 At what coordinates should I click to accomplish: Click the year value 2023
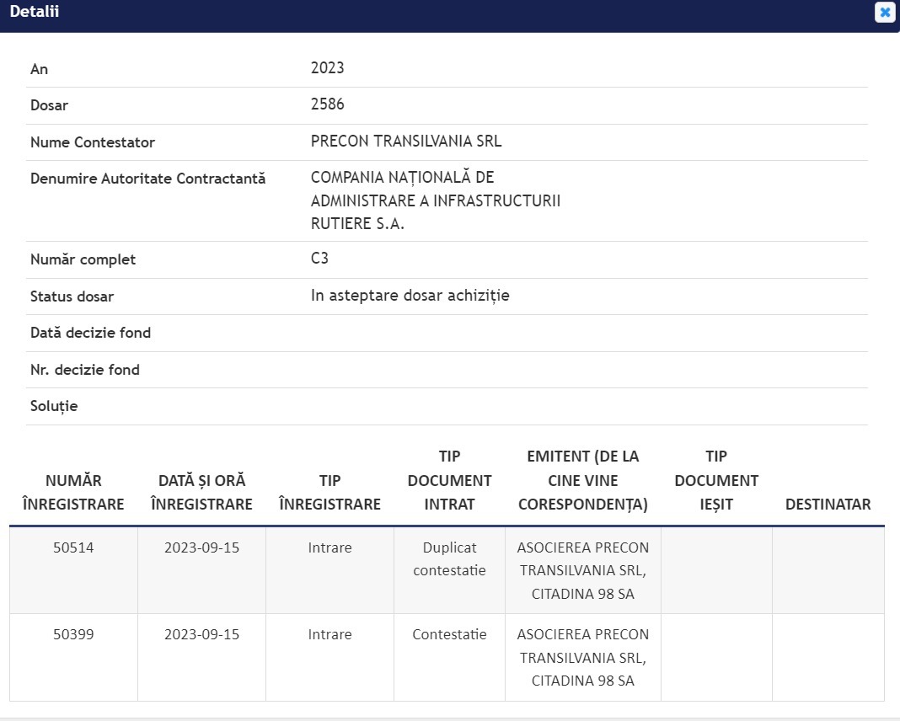pos(327,67)
